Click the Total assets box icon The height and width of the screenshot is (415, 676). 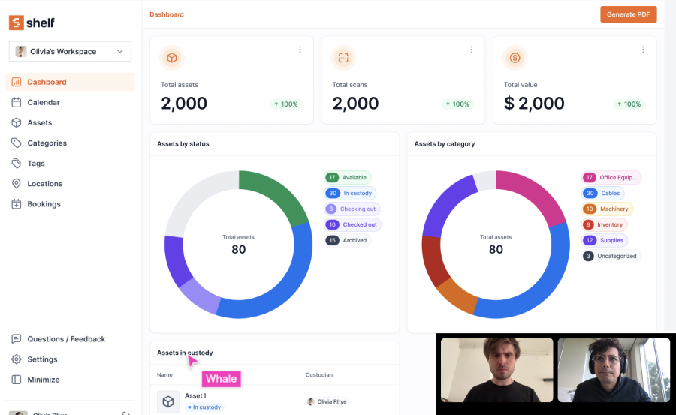pos(171,58)
